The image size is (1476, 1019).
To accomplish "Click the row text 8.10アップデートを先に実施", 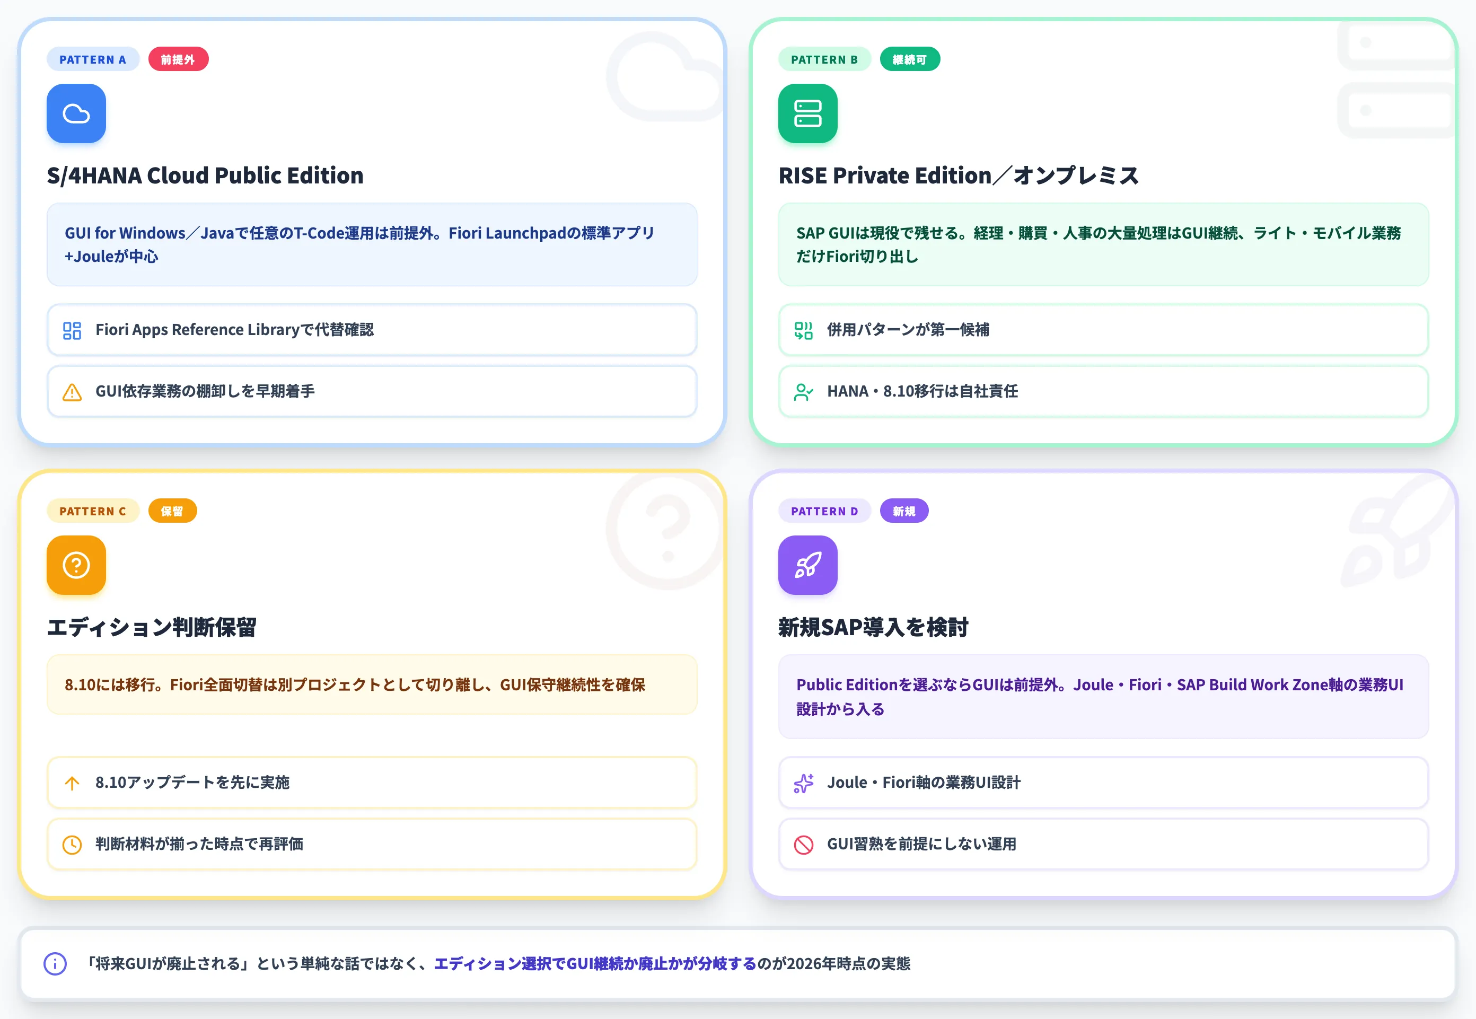I will [192, 783].
